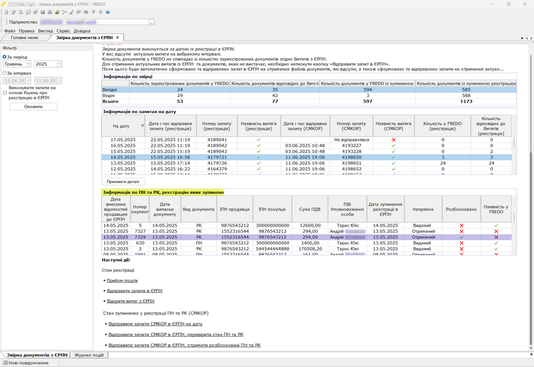This screenshot has width=534, height=367.
Task: Click Приховати деталі button
Action: pos(123,182)
